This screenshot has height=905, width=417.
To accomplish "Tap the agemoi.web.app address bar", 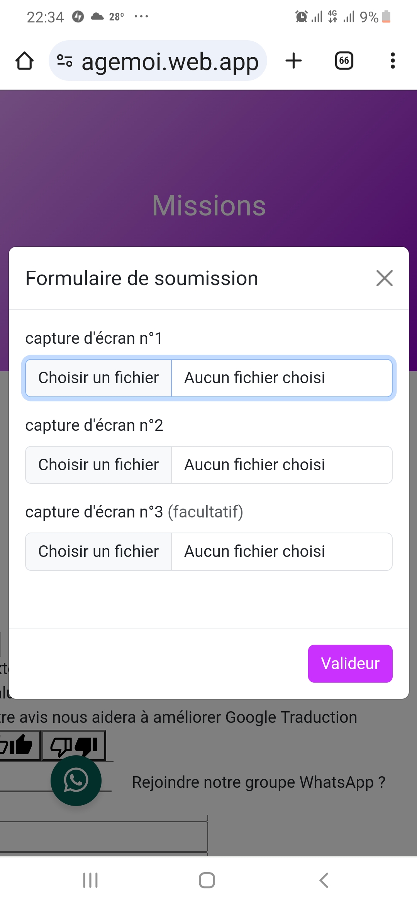I will (x=170, y=61).
